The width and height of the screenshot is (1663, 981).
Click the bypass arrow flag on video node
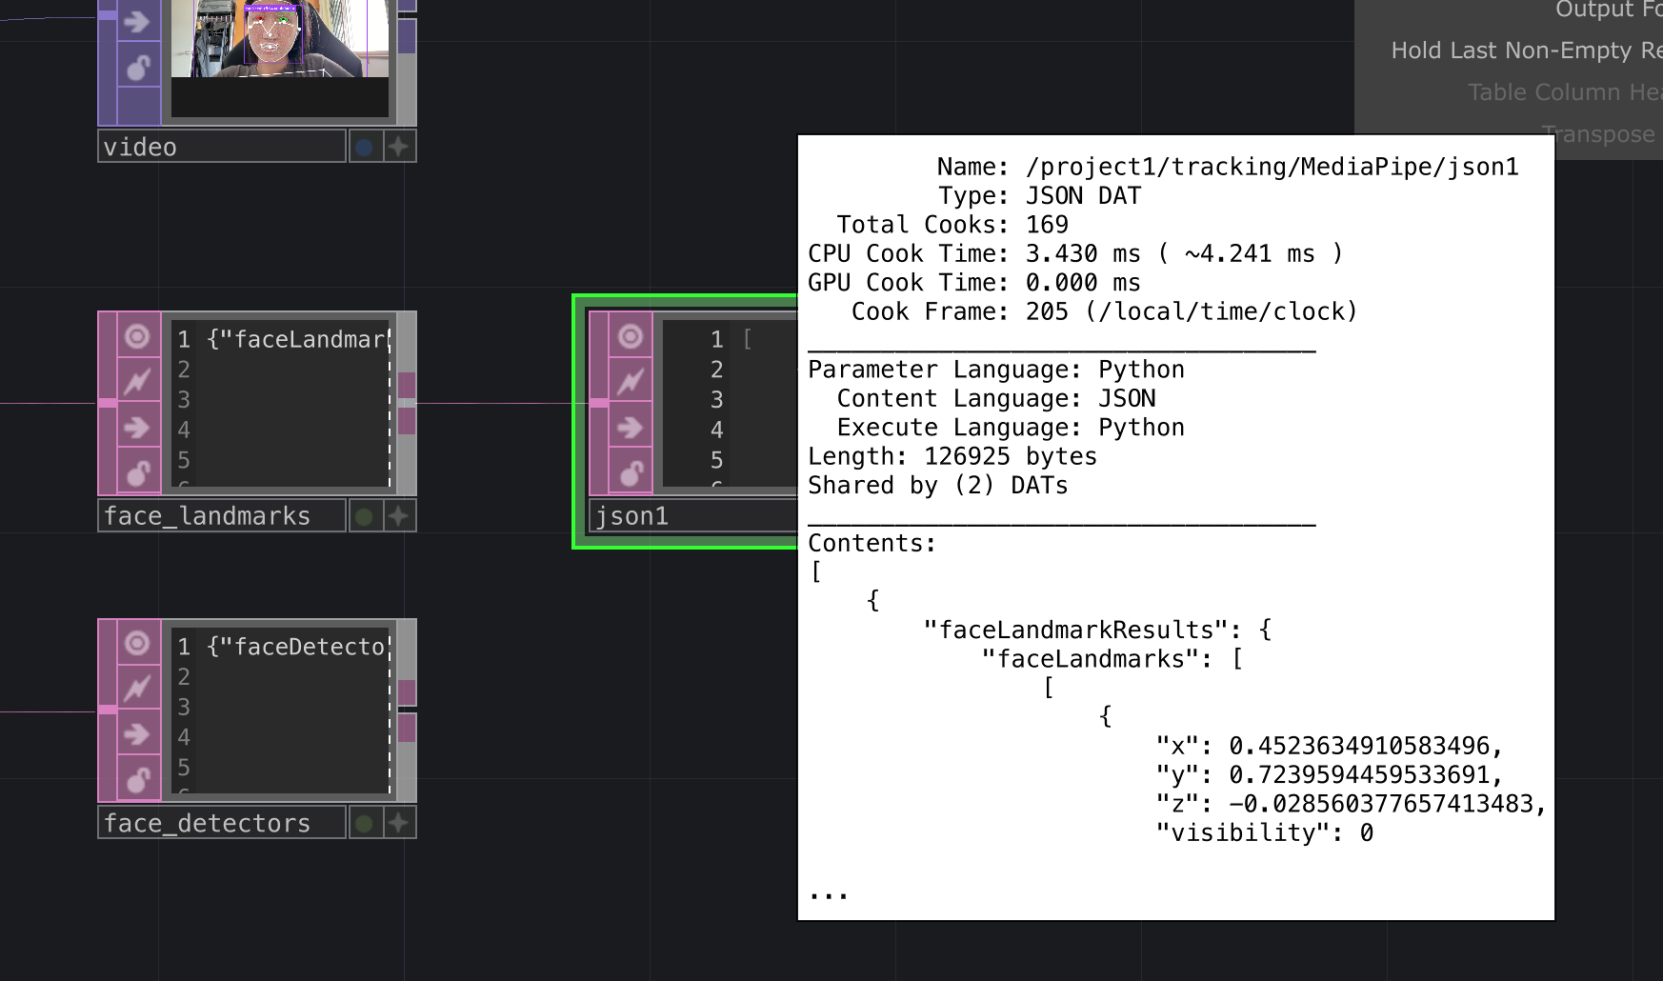(x=137, y=21)
